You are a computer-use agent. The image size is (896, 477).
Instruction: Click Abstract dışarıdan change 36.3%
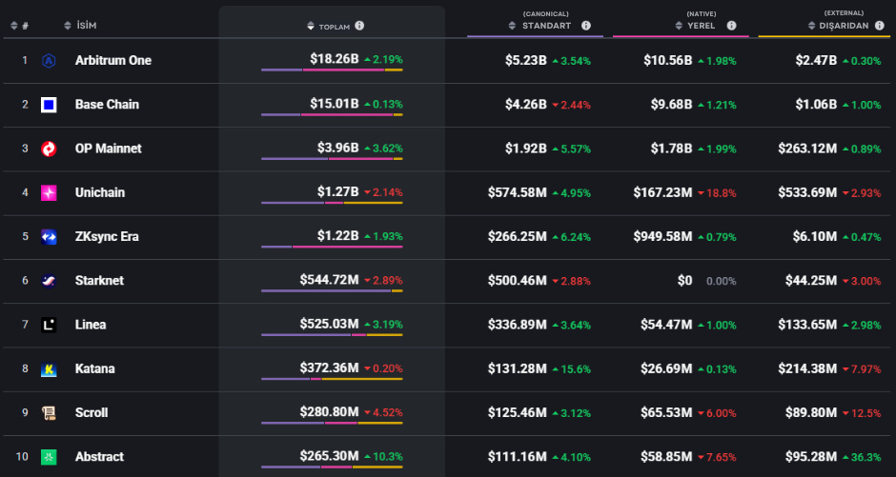coord(863,458)
